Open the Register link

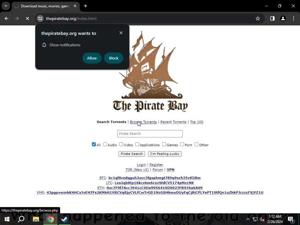tap(156, 165)
